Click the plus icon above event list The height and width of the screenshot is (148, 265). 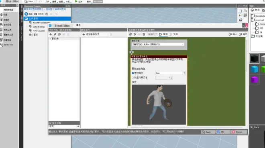coord(51,34)
